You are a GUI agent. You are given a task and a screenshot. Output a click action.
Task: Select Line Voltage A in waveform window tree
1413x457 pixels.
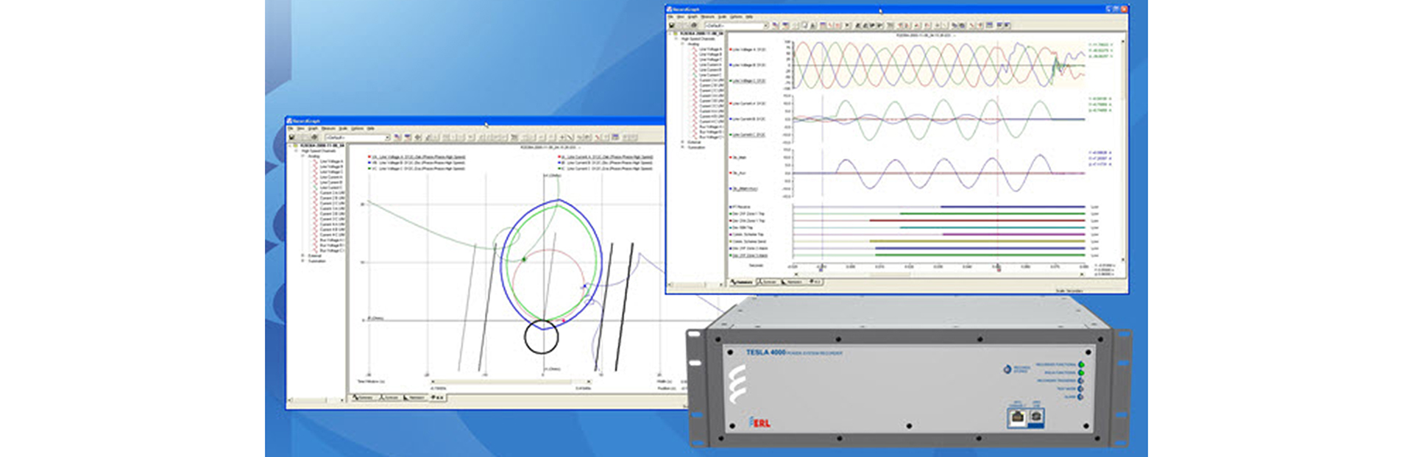[710, 49]
